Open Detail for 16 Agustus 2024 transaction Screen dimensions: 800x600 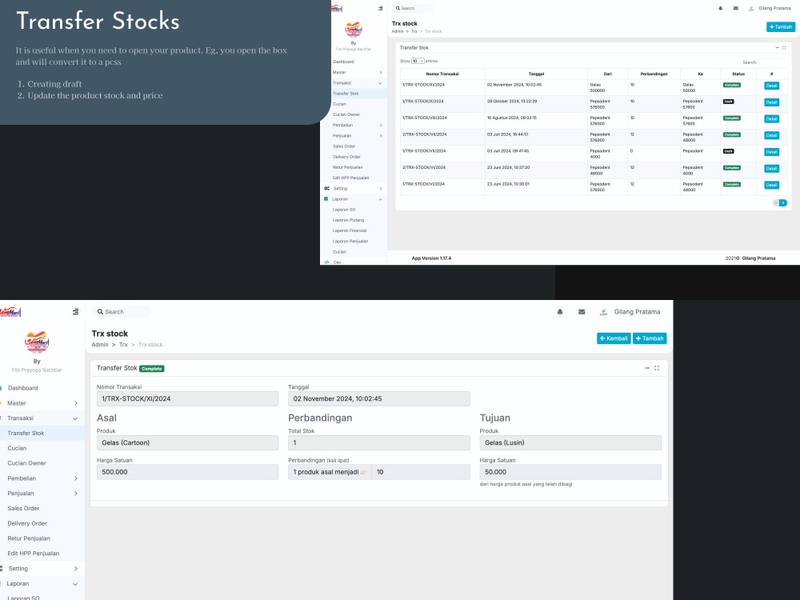click(771, 119)
